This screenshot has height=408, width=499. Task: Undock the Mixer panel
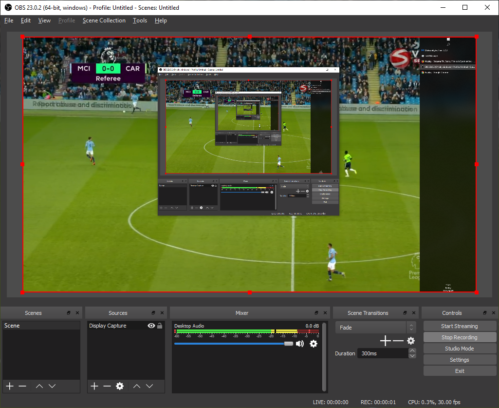click(x=316, y=312)
